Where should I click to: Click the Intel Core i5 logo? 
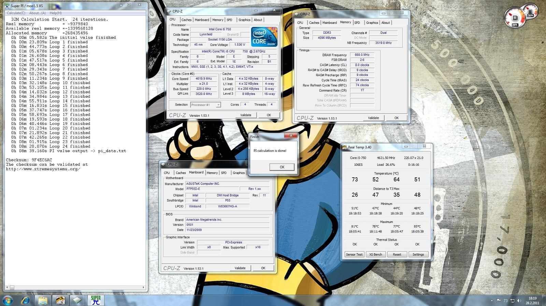(x=264, y=37)
